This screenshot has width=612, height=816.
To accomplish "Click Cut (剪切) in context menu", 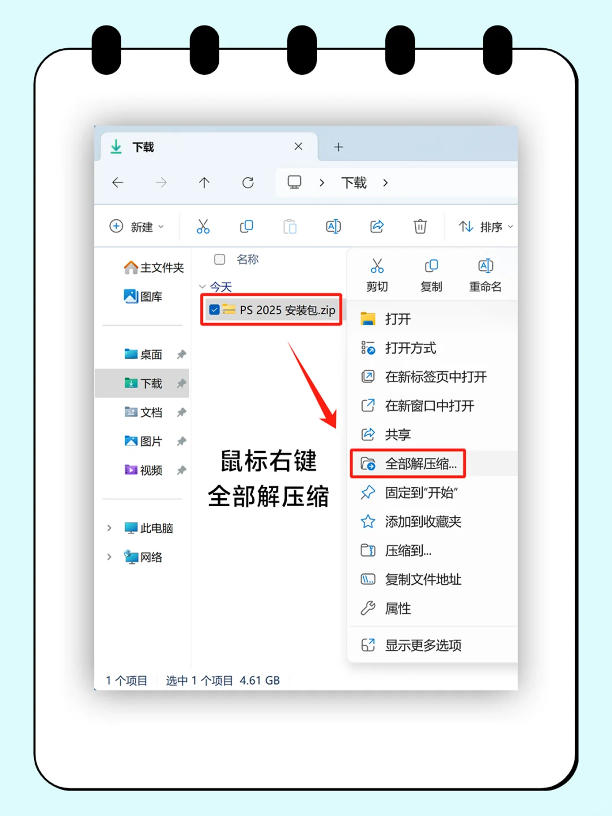I will (377, 275).
